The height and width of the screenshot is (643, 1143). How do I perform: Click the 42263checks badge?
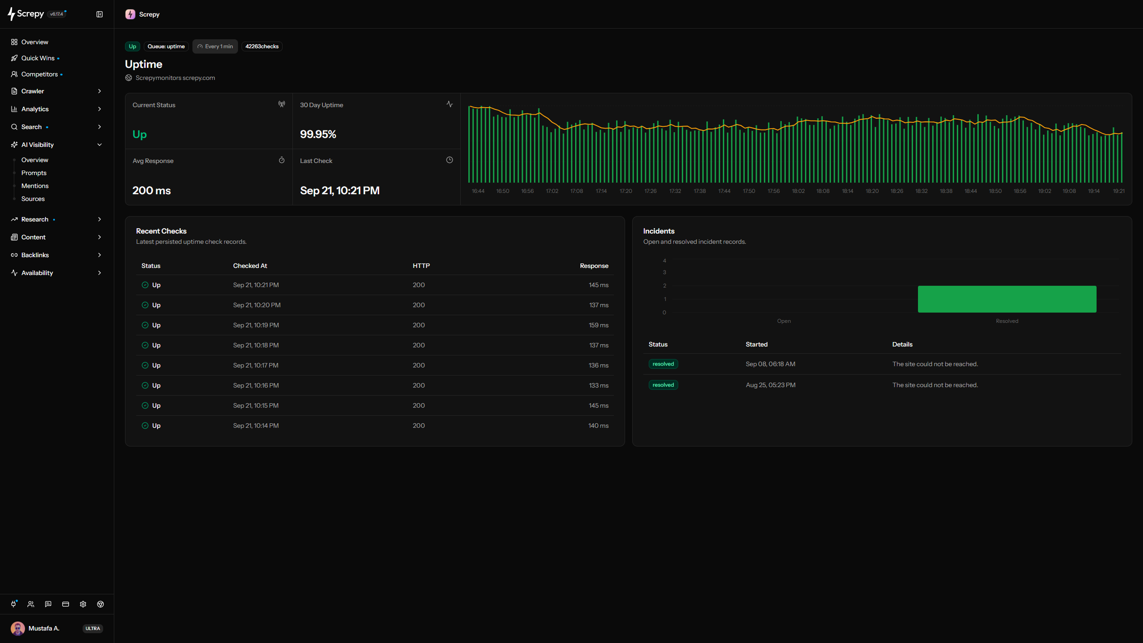click(x=262, y=46)
